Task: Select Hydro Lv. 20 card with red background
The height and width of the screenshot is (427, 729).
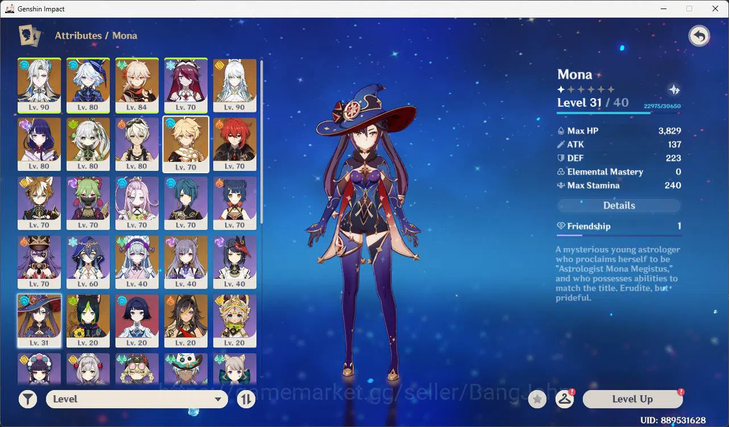Action: [x=137, y=321]
